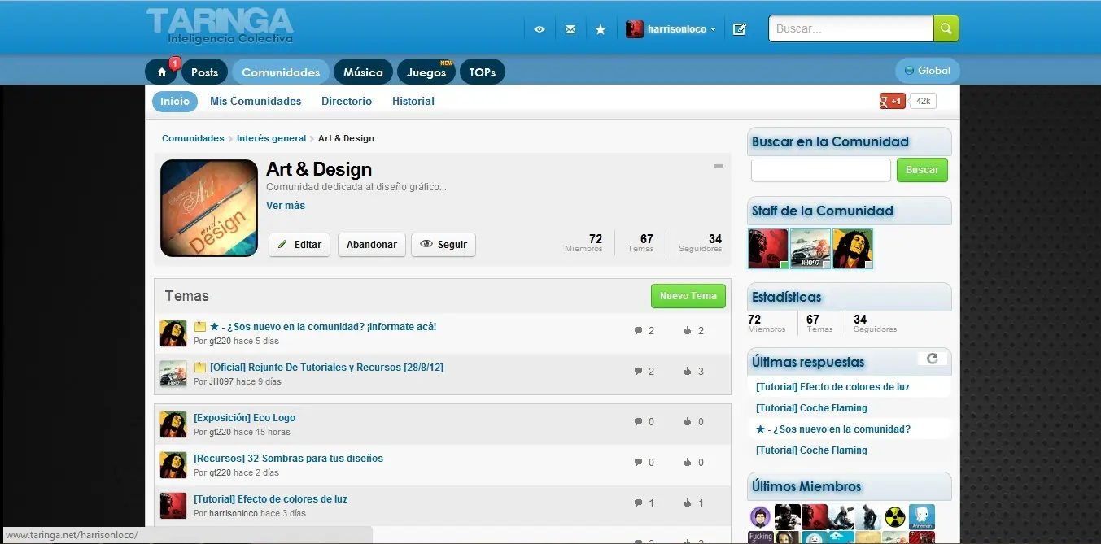Click comments icon on 32 Sombras row
This screenshot has width=1101, height=544.
pyautogui.click(x=638, y=463)
